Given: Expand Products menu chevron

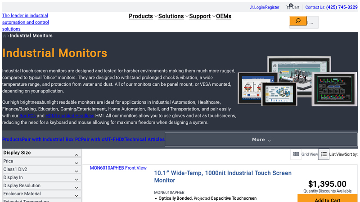Looking at the screenshot, I should tap(156, 17).
